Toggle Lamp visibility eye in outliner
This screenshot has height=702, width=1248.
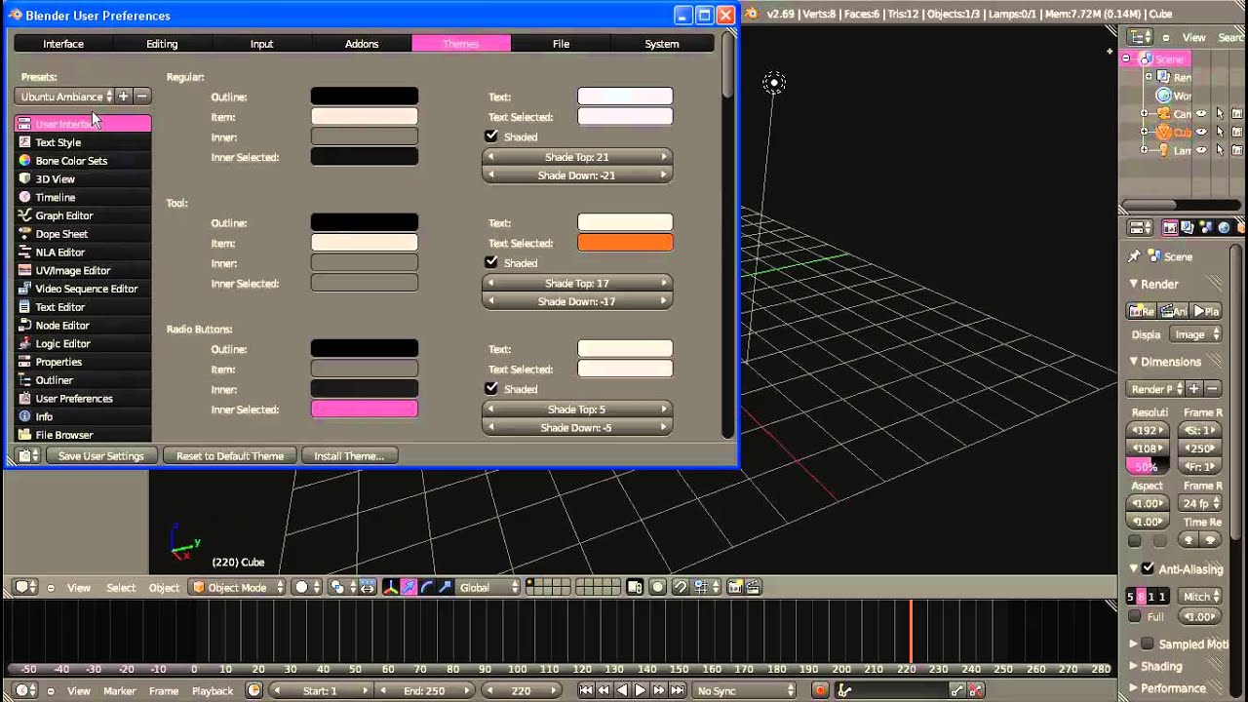click(1201, 150)
